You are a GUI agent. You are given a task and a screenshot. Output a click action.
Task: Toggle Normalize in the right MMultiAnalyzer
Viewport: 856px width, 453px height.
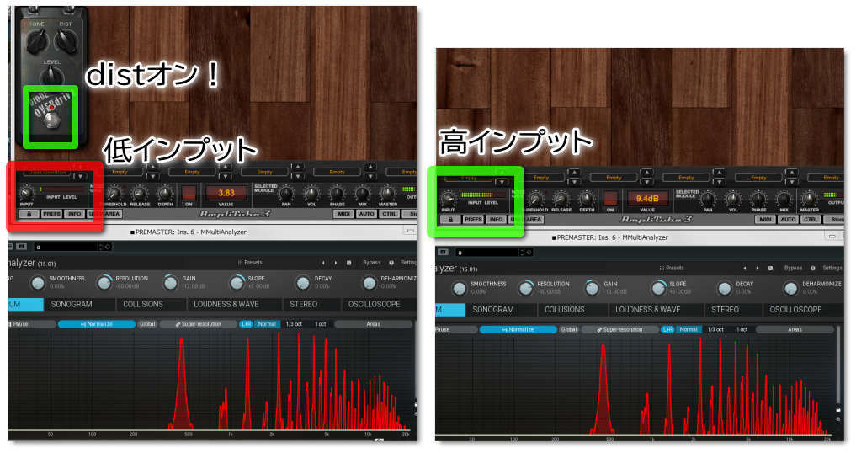point(518,329)
